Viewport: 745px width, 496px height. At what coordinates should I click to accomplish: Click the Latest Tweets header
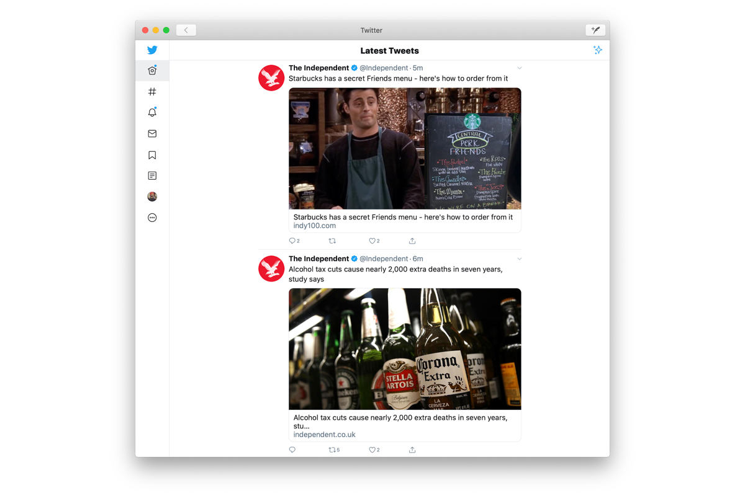pyautogui.click(x=389, y=51)
